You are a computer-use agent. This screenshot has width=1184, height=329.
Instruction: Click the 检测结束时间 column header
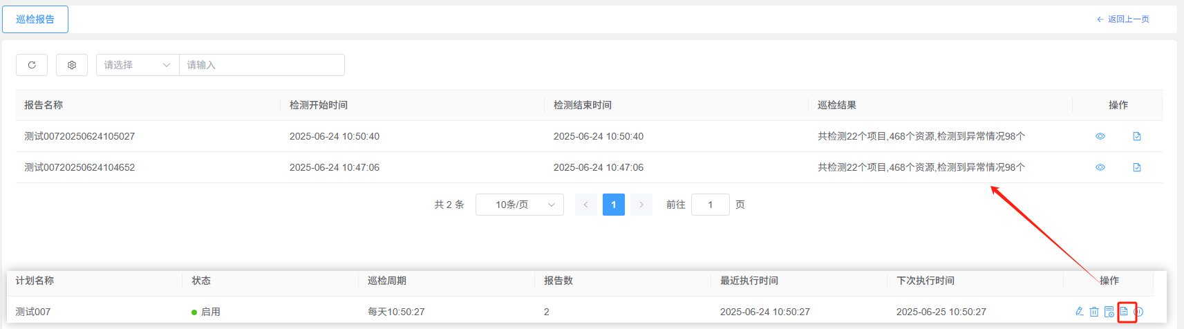click(583, 105)
